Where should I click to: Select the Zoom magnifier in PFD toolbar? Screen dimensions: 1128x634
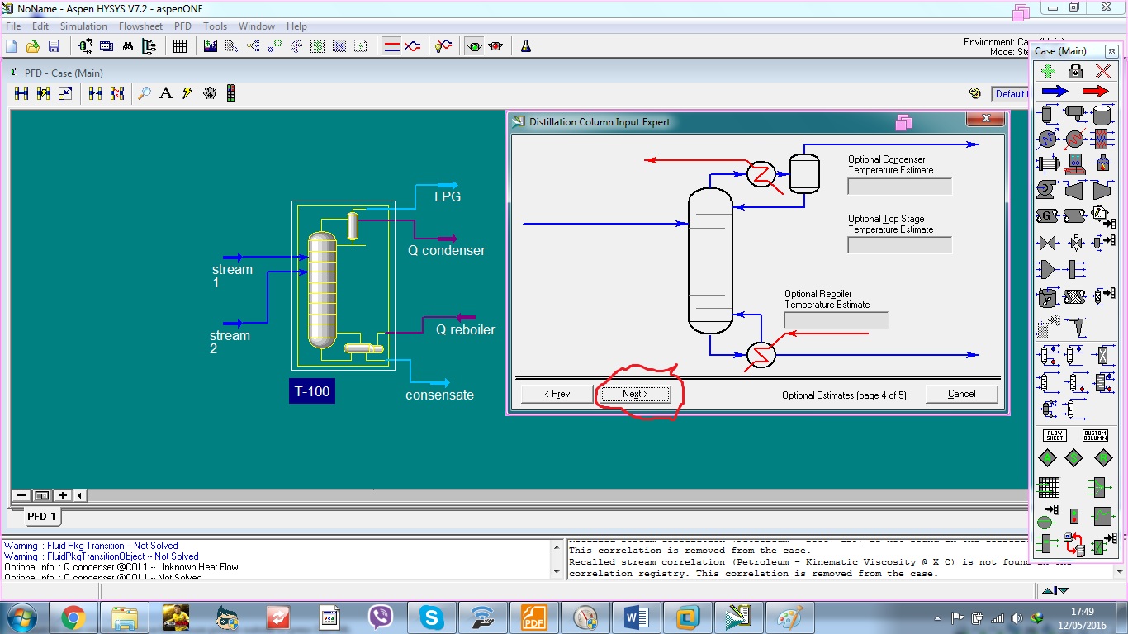click(x=145, y=92)
